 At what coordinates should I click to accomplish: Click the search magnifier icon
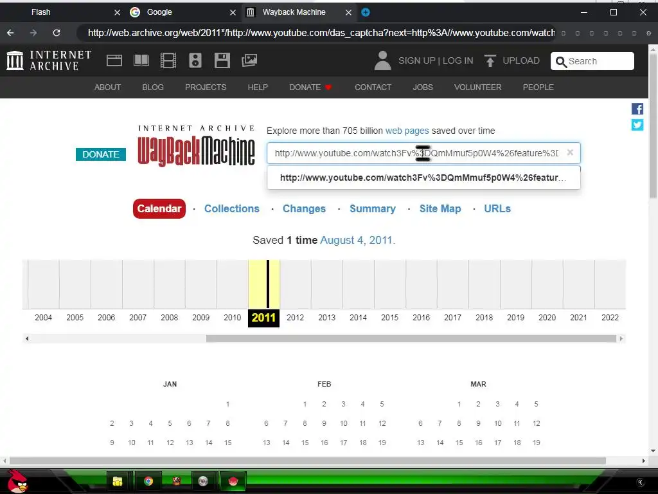(x=561, y=62)
